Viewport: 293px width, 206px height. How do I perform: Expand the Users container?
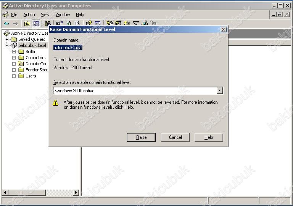[14, 76]
